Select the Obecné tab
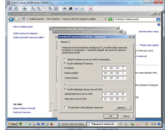The width and height of the screenshot is (165, 130). [64, 42]
